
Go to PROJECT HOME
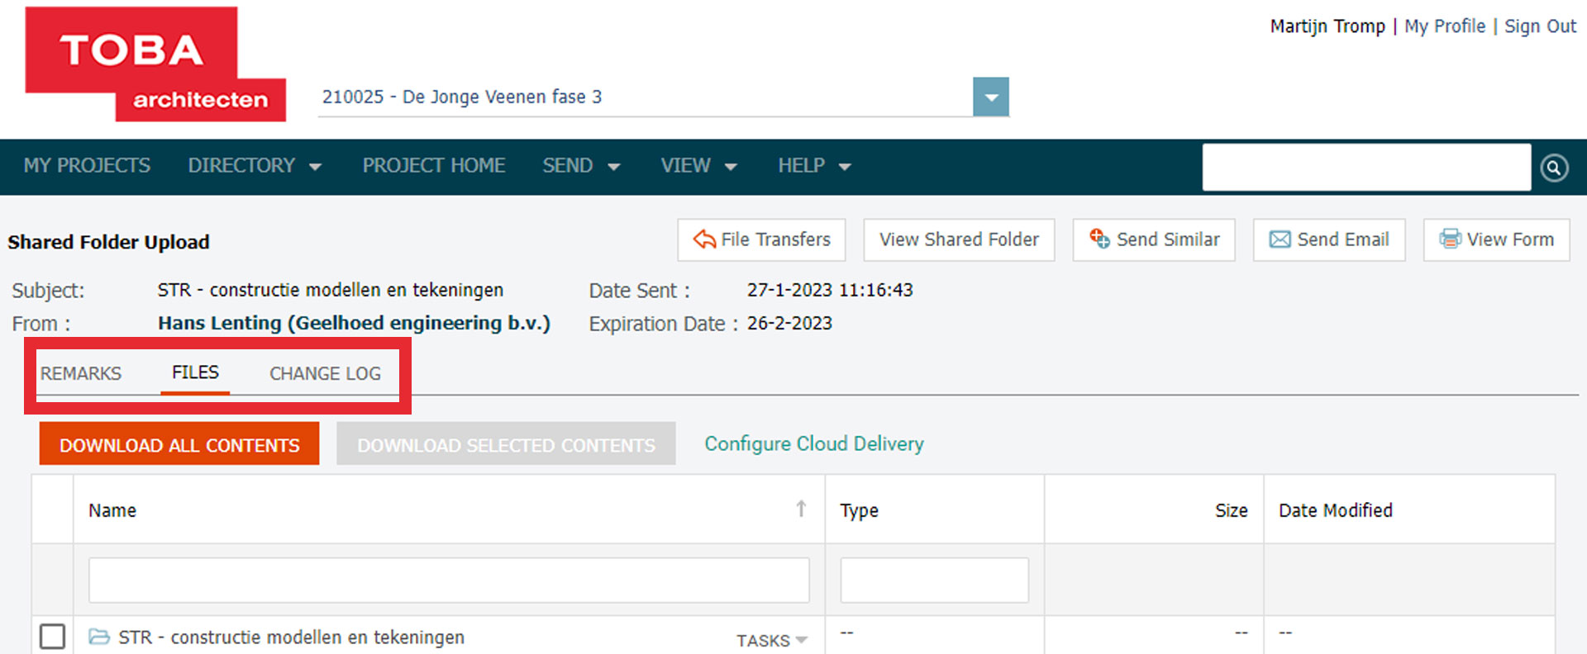point(433,166)
